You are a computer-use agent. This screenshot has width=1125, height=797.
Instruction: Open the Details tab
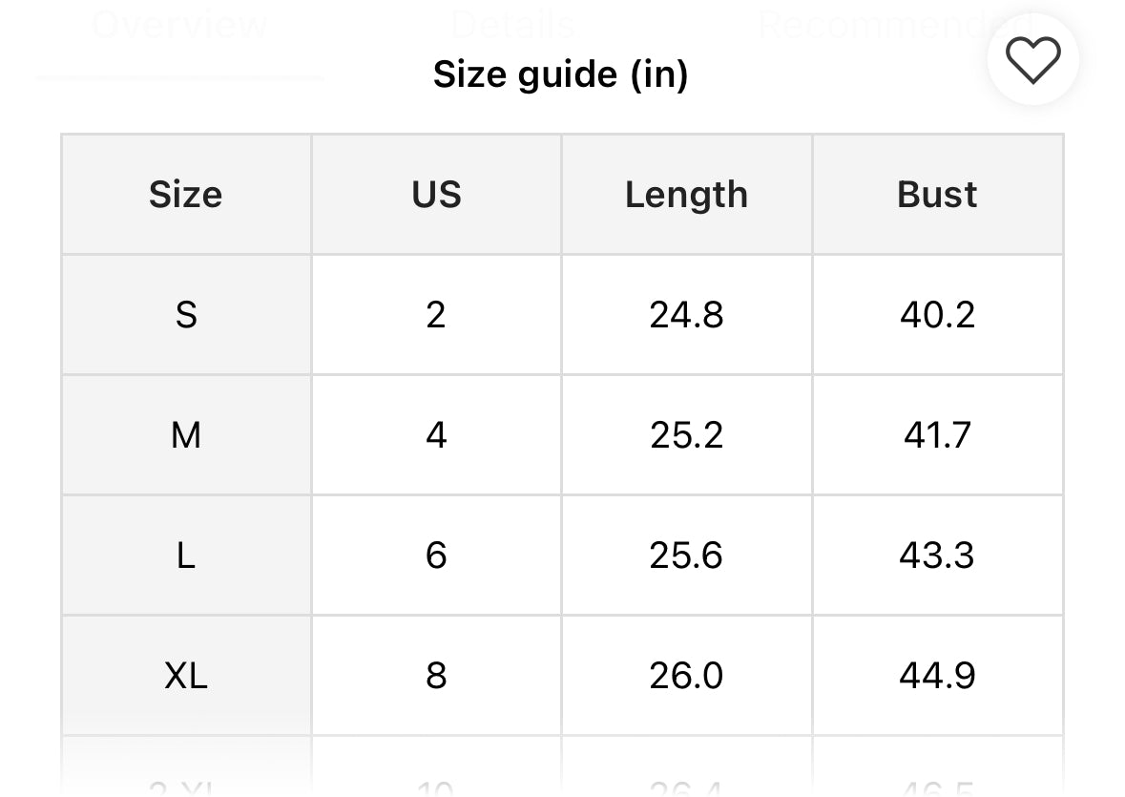pyautogui.click(x=512, y=23)
